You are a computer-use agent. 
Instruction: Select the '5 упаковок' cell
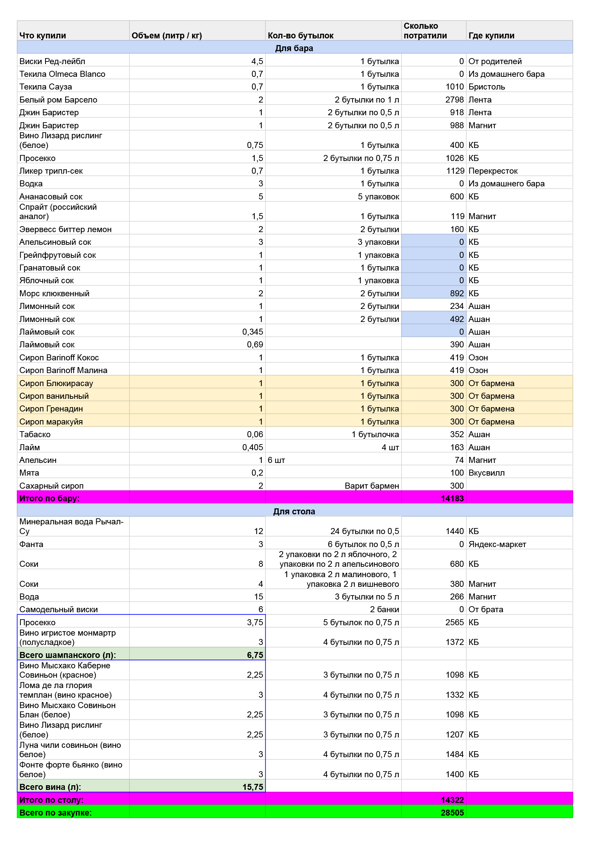[333, 196]
